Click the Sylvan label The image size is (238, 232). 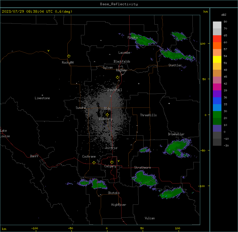point(108,68)
